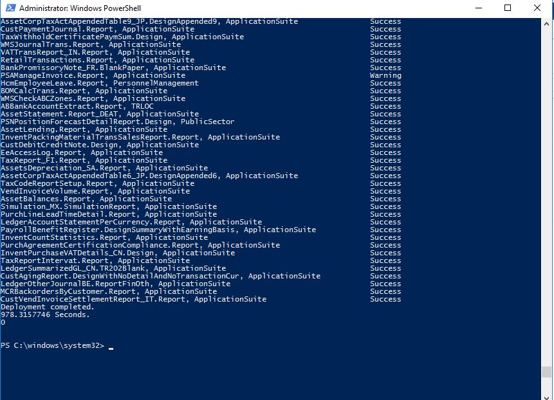The image size is (554, 400).
Task: Click the 'PayrollBenefitRegister.DesignSummaryWithEarningBasis' line
Action: point(158,230)
